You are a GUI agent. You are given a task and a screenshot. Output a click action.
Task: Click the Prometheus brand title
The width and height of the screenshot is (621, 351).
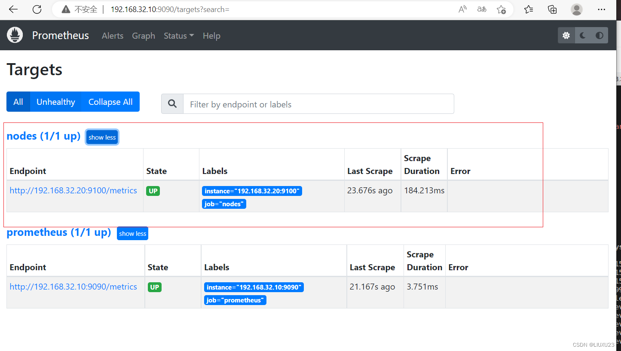[61, 35]
